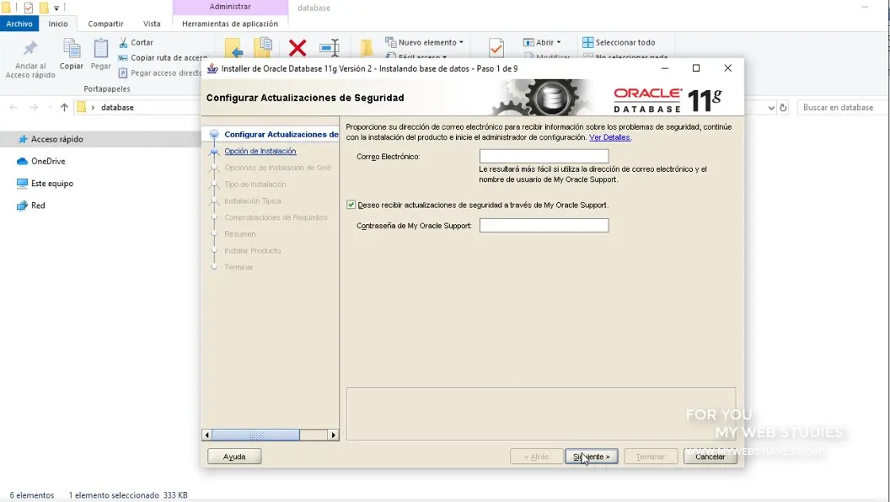
Task: Click the Copiar icon in the Explorer ribbon
Action: (x=72, y=48)
